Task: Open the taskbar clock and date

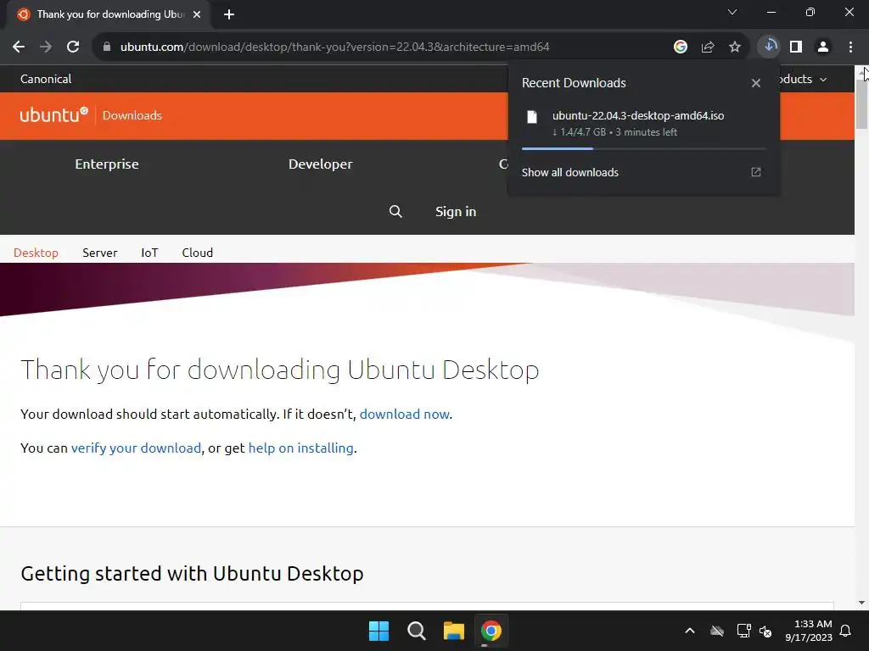Action: pos(809,631)
